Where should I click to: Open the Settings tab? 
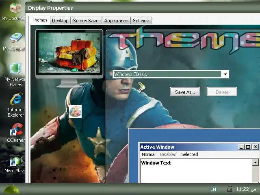141,21
